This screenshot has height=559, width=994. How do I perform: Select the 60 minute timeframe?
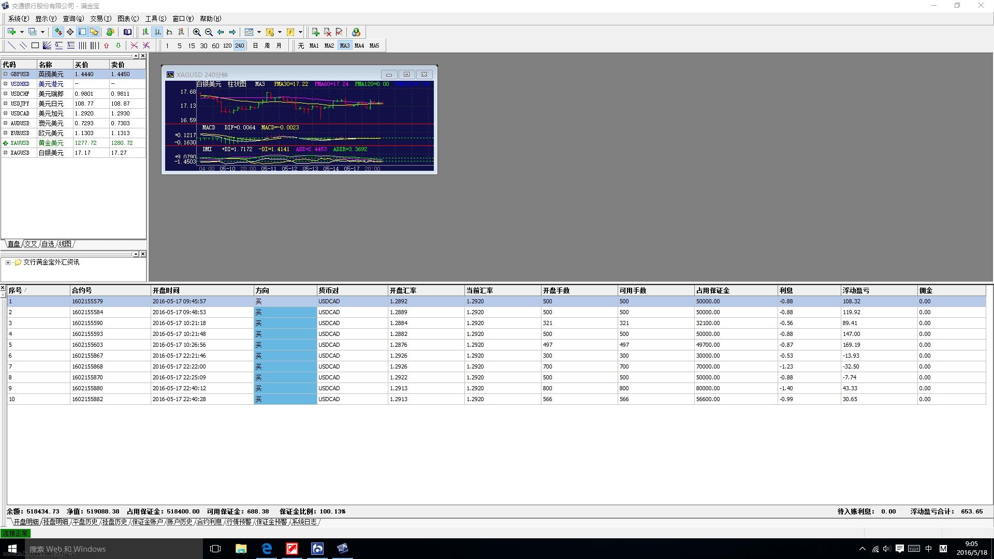(x=215, y=46)
